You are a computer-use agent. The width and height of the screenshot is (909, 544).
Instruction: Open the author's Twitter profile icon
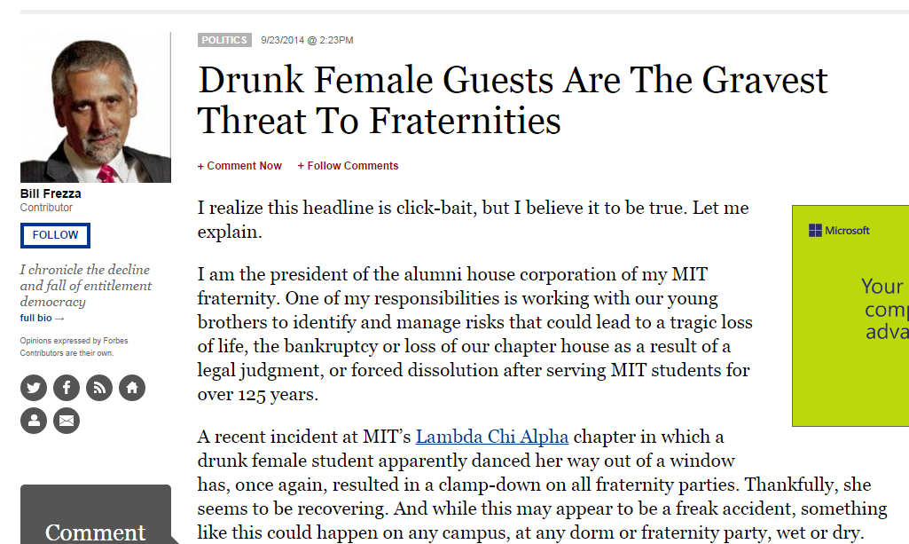pyautogui.click(x=34, y=388)
